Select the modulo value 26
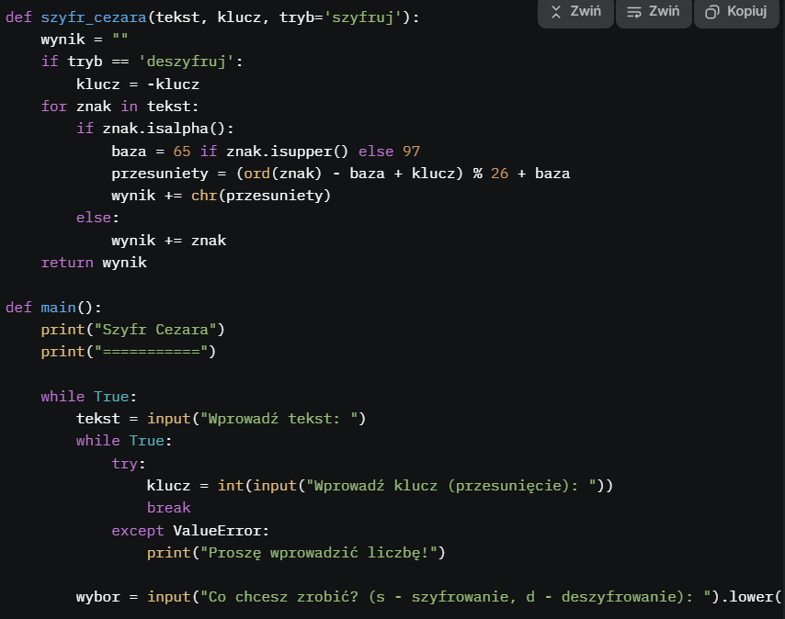The image size is (785, 619). tap(499, 173)
